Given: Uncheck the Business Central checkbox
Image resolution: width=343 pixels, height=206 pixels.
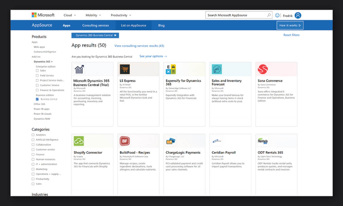Looking at the screenshot, I should point(37,99).
